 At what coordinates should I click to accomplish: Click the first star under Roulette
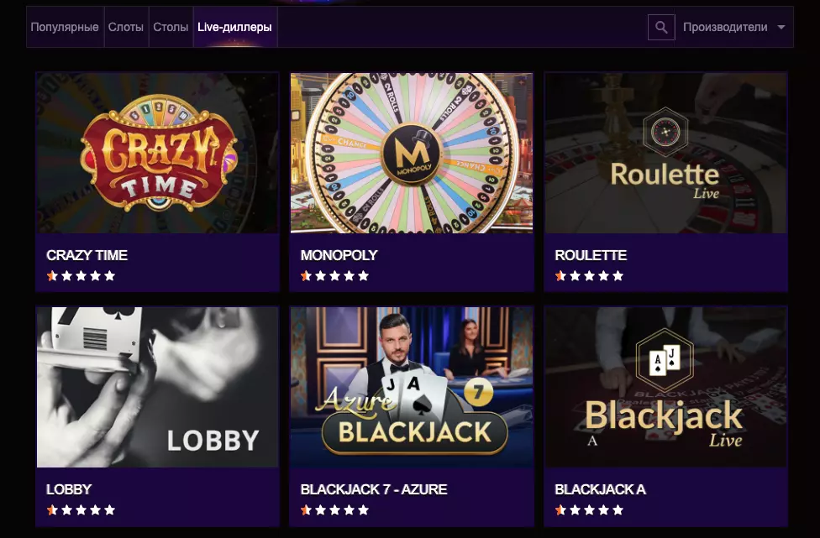click(x=560, y=275)
